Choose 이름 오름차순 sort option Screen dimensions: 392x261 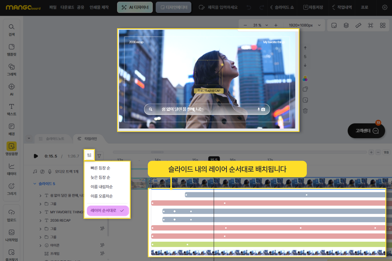(x=102, y=196)
